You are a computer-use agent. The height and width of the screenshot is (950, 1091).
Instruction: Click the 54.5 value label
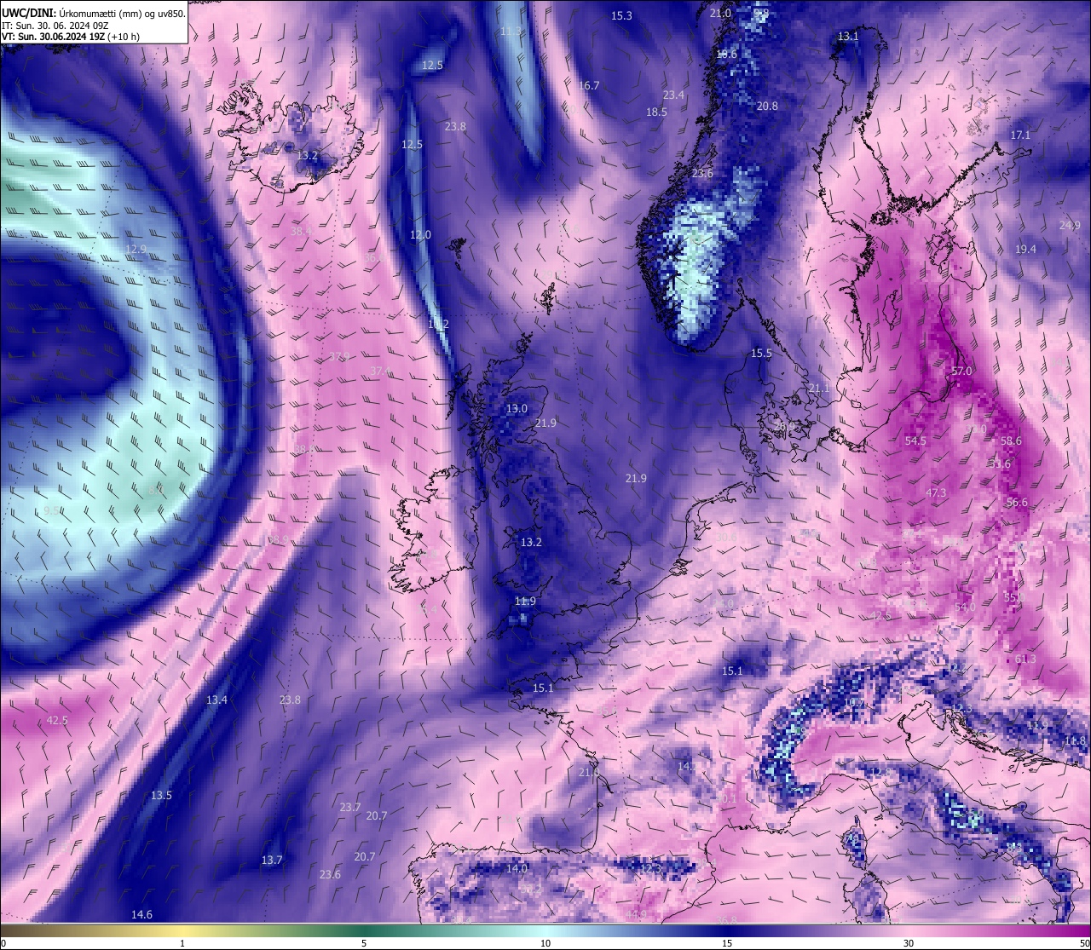click(915, 441)
